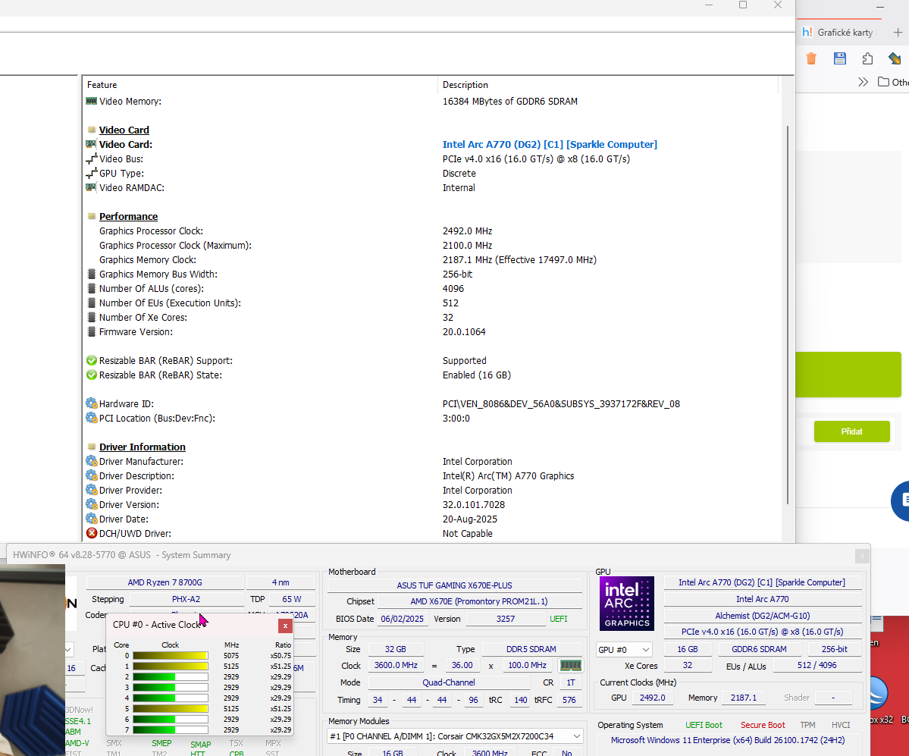Image resolution: width=909 pixels, height=756 pixels.
Task: Click the Video Card section folder icon
Action: (x=91, y=130)
